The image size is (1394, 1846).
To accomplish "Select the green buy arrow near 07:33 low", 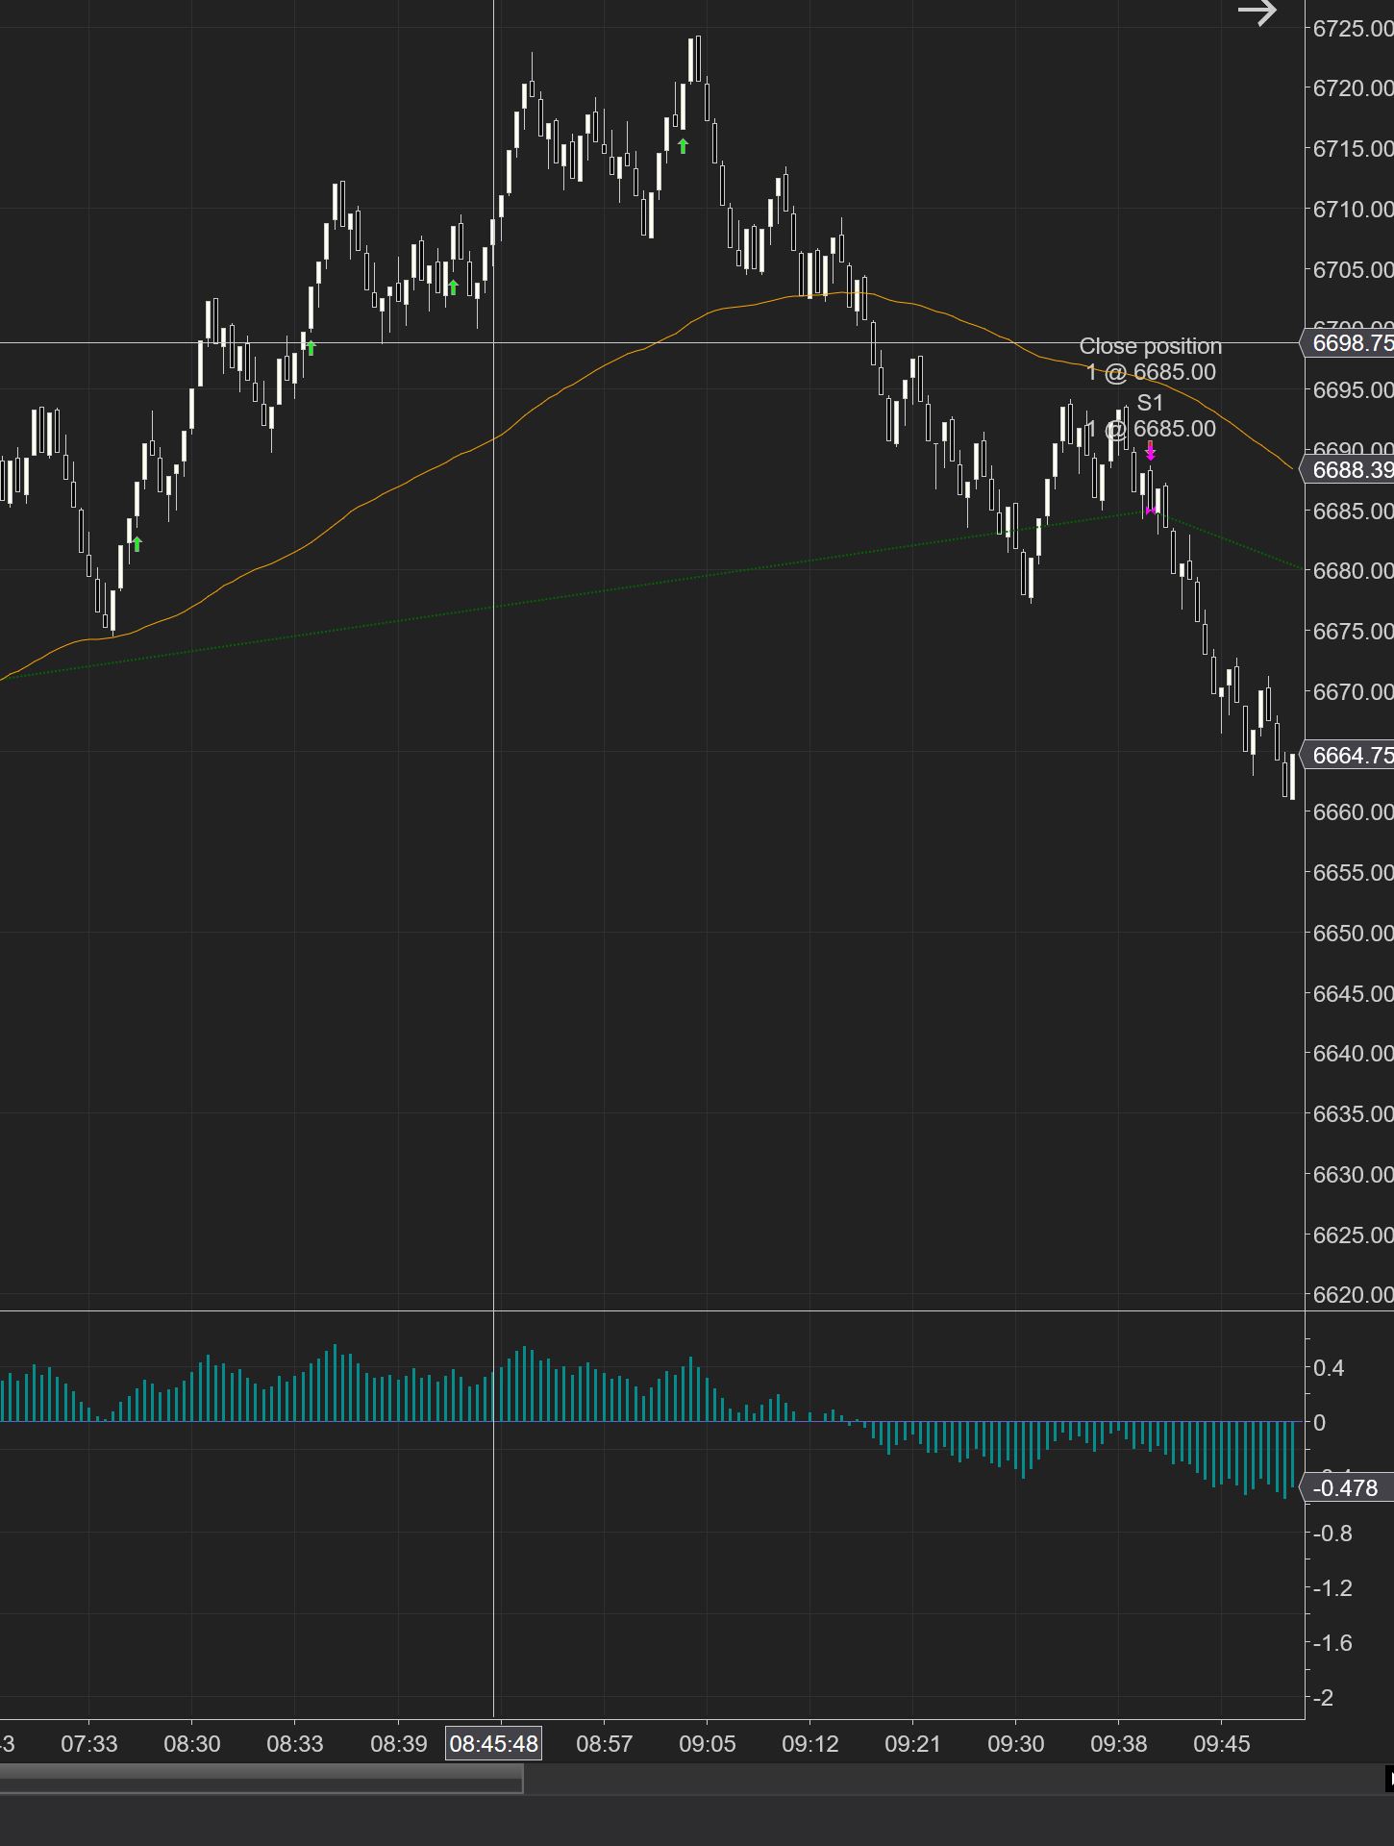I will point(137,544).
